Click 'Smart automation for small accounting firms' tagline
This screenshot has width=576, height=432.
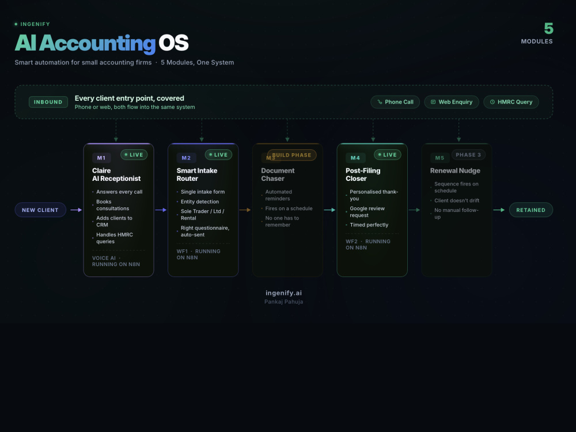[x=83, y=62]
